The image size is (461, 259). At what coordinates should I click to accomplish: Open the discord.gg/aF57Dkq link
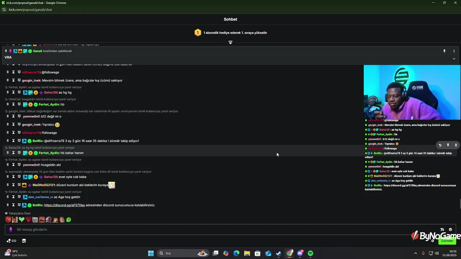(x=64, y=205)
